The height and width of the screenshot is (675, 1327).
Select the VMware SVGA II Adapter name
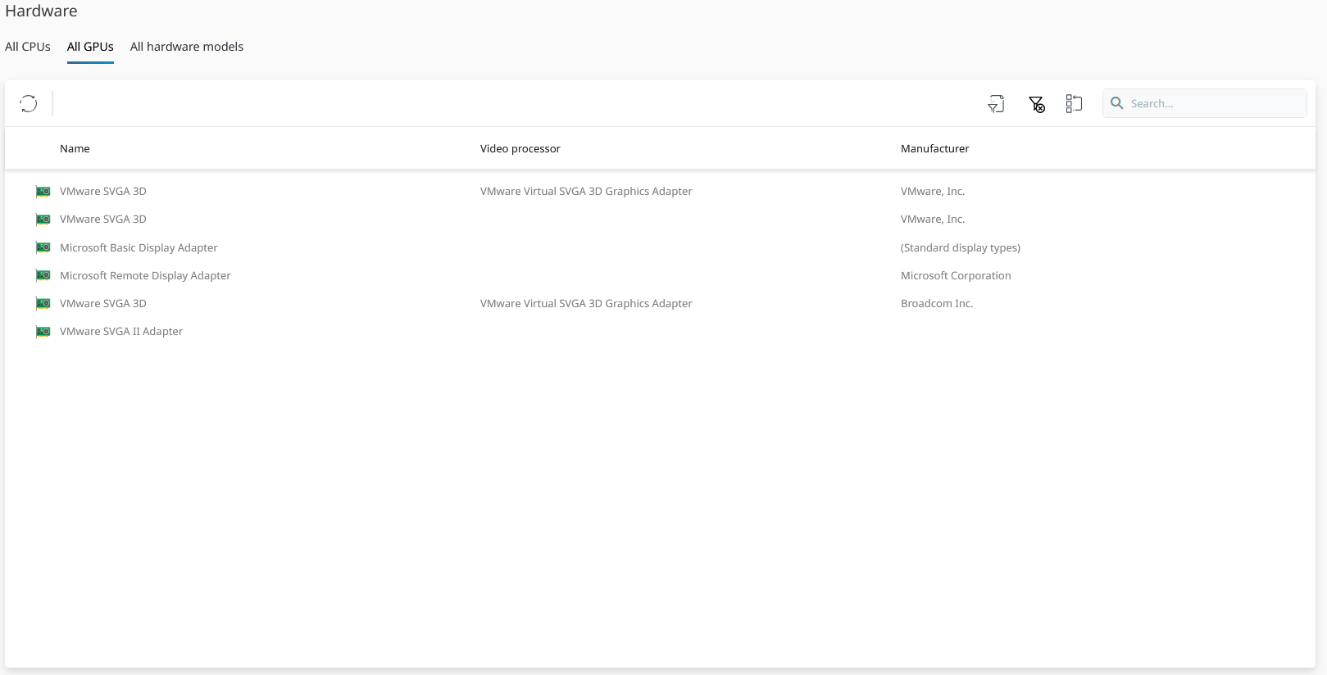tap(121, 331)
